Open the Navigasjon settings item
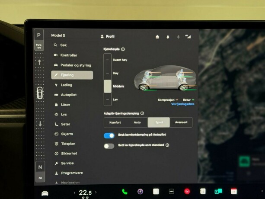 (67, 183)
